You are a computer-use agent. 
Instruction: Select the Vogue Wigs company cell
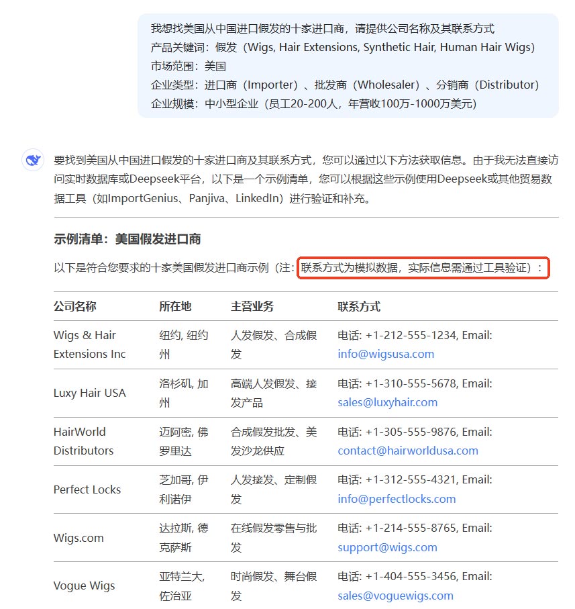(x=84, y=585)
